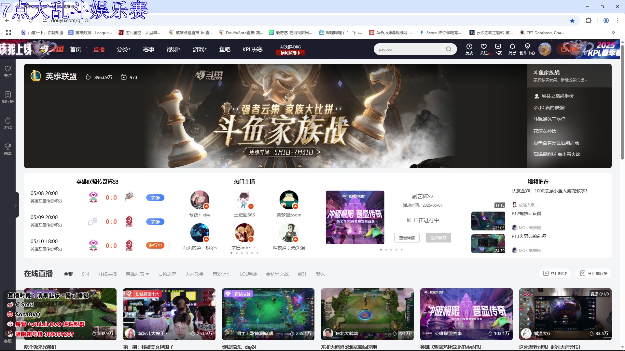Expand the 游戏 dropdown in top nav
Image resolution: width=625 pixels, height=351 pixels.
[x=200, y=49]
